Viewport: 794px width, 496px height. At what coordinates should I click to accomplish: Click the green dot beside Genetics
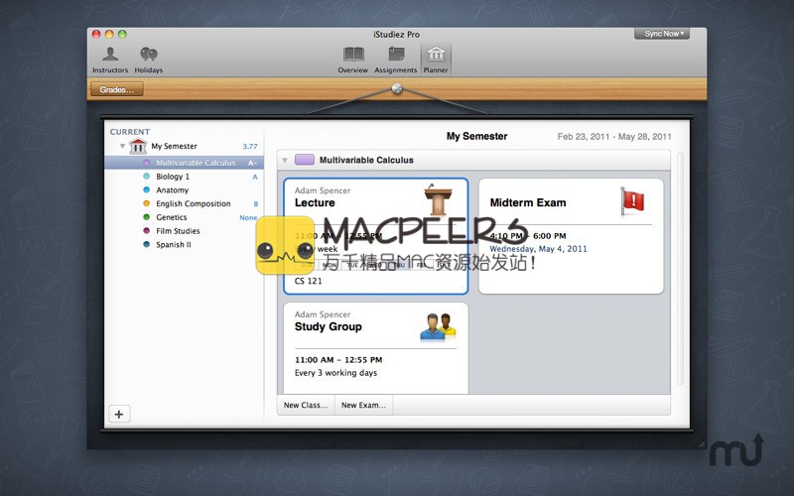(x=146, y=217)
